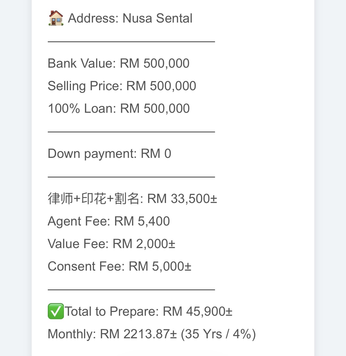Tap the Total to Prepare label

pos(112,312)
